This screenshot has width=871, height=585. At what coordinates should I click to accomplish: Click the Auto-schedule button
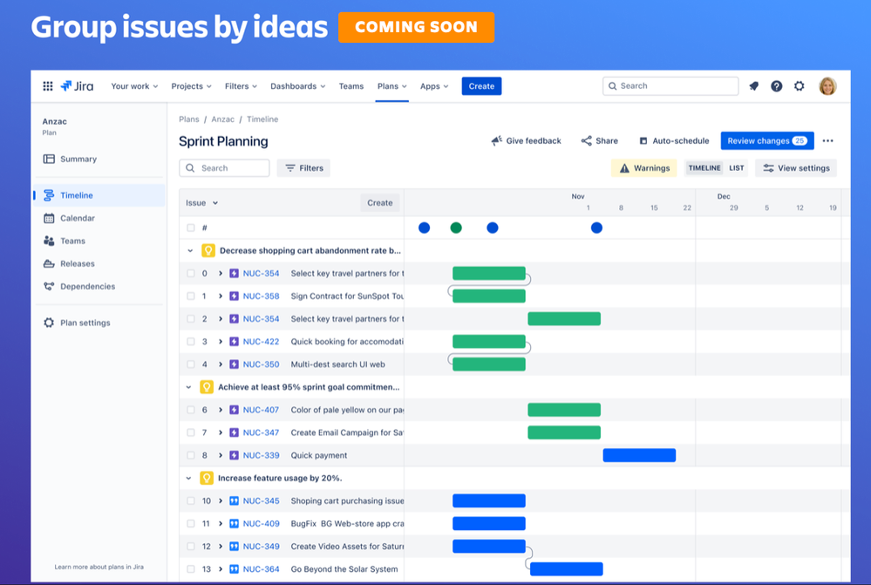(674, 141)
